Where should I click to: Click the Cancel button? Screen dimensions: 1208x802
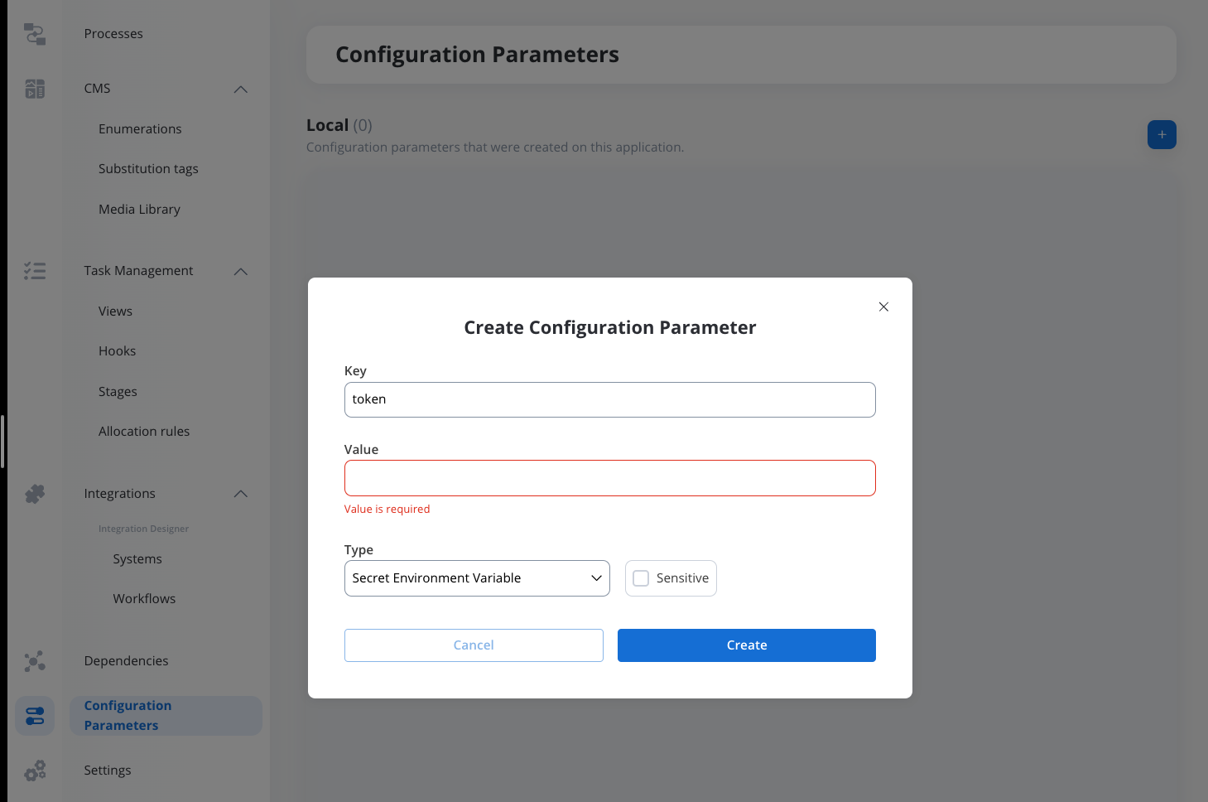click(474, 645)
